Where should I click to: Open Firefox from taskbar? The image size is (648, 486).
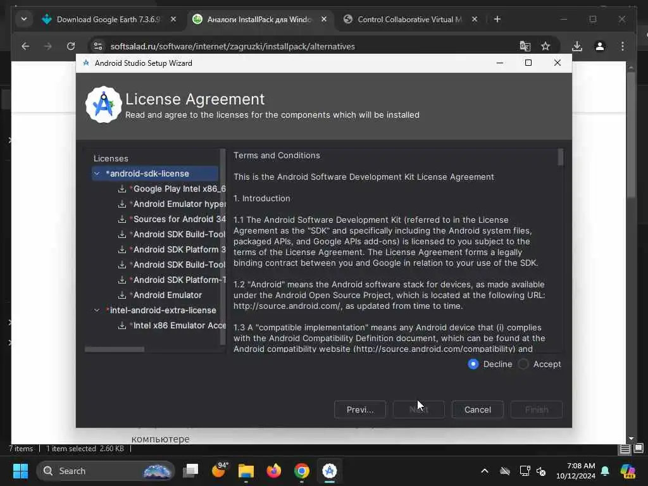coord(273,471)
